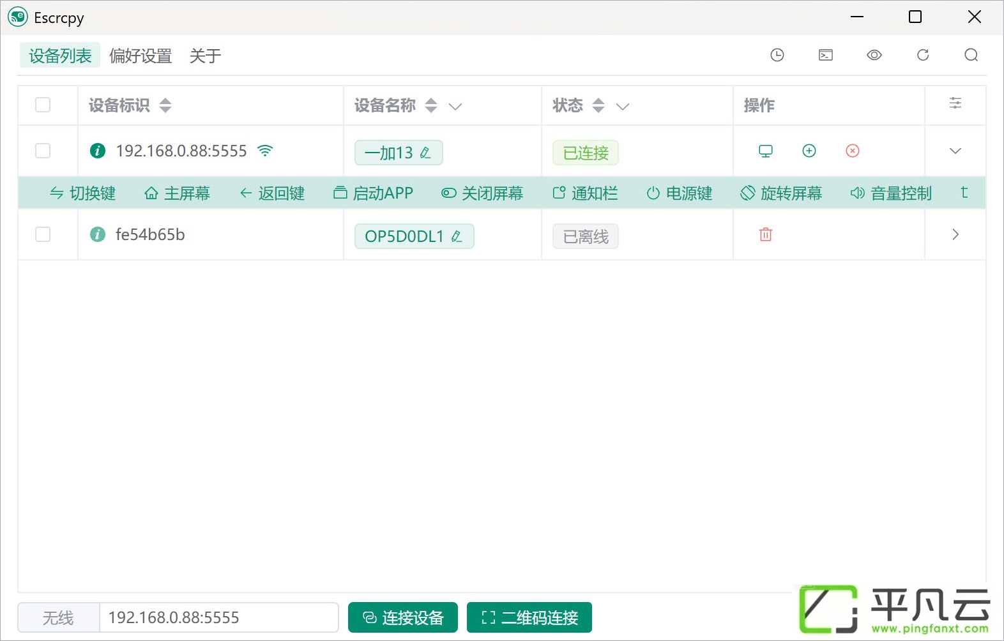Screen dimensions: 1004x641
Task: Show info for 192.168.0.88:5555 device
Action: pyautogui.click(x=98, y=151)
